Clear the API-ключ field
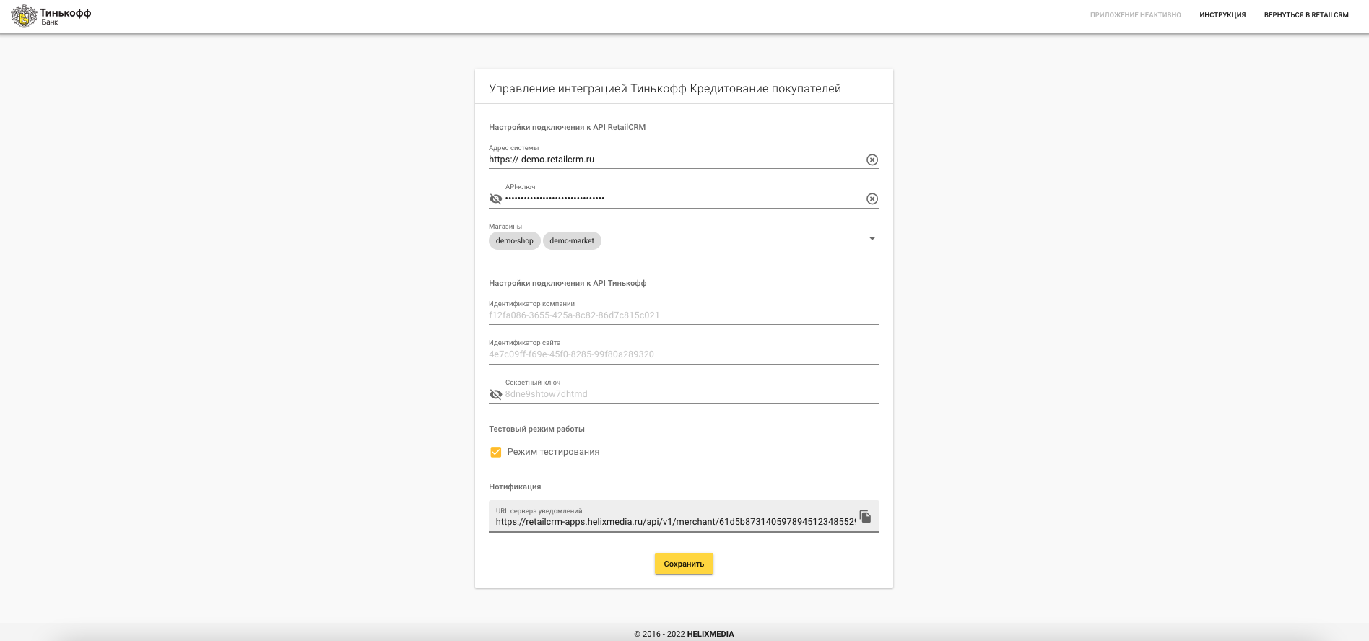This screenshot has width=1369, height=641. (x=872, y=199)
